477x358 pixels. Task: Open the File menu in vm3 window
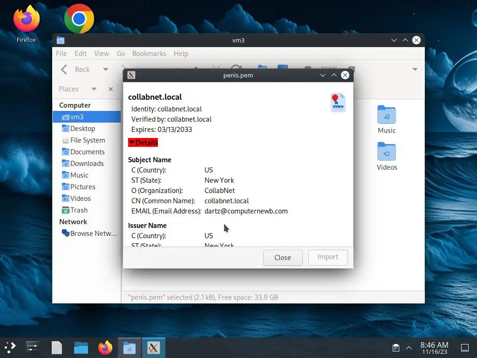(61, 54)
